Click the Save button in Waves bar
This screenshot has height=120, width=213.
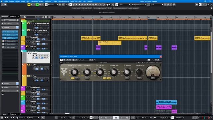[x=157, y=63]
